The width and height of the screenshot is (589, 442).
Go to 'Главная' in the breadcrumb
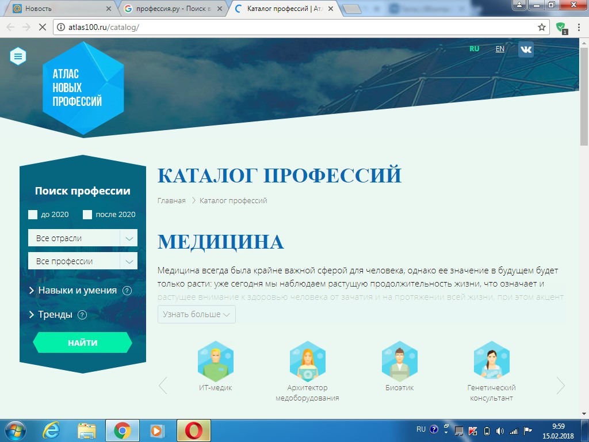[171, 201]
